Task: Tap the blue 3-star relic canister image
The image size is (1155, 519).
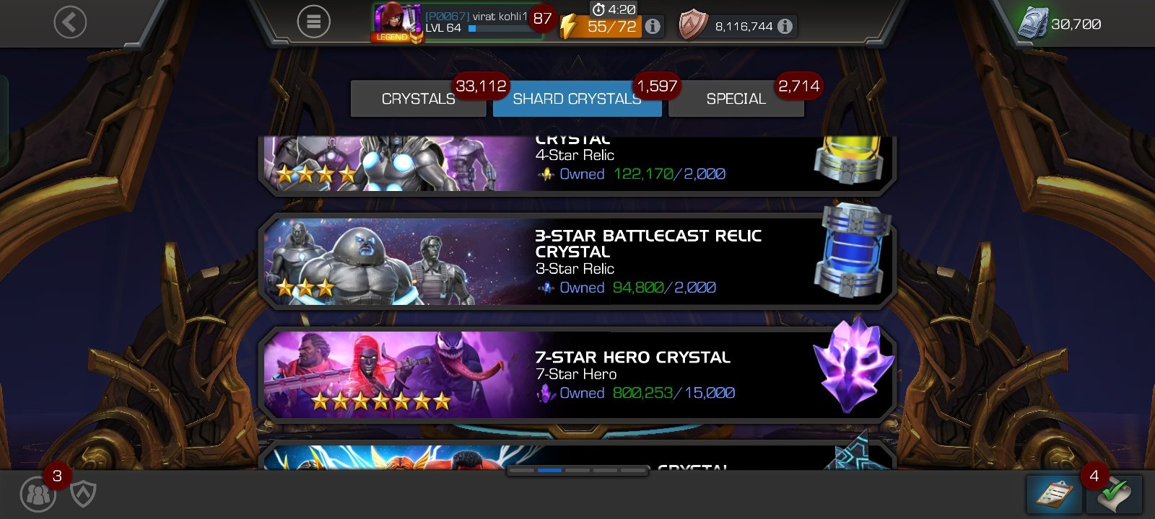Action: pos(852,252)
